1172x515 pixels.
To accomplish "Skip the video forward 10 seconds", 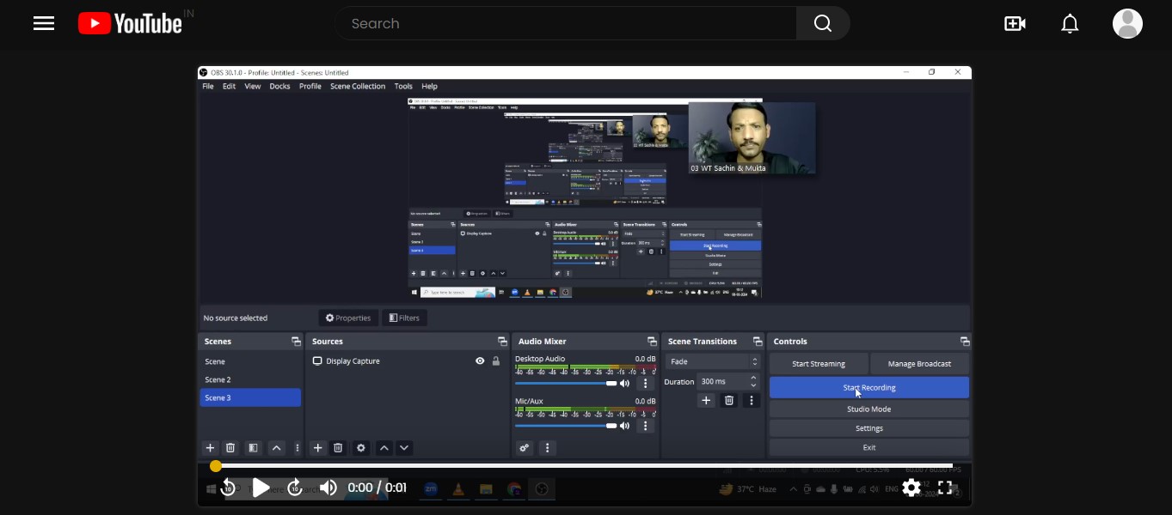I will pyautogui.click(x=295, y=488).
